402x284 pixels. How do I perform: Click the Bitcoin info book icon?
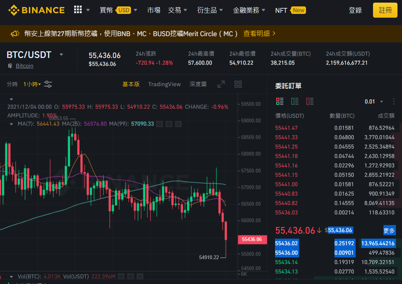[10, 65]
